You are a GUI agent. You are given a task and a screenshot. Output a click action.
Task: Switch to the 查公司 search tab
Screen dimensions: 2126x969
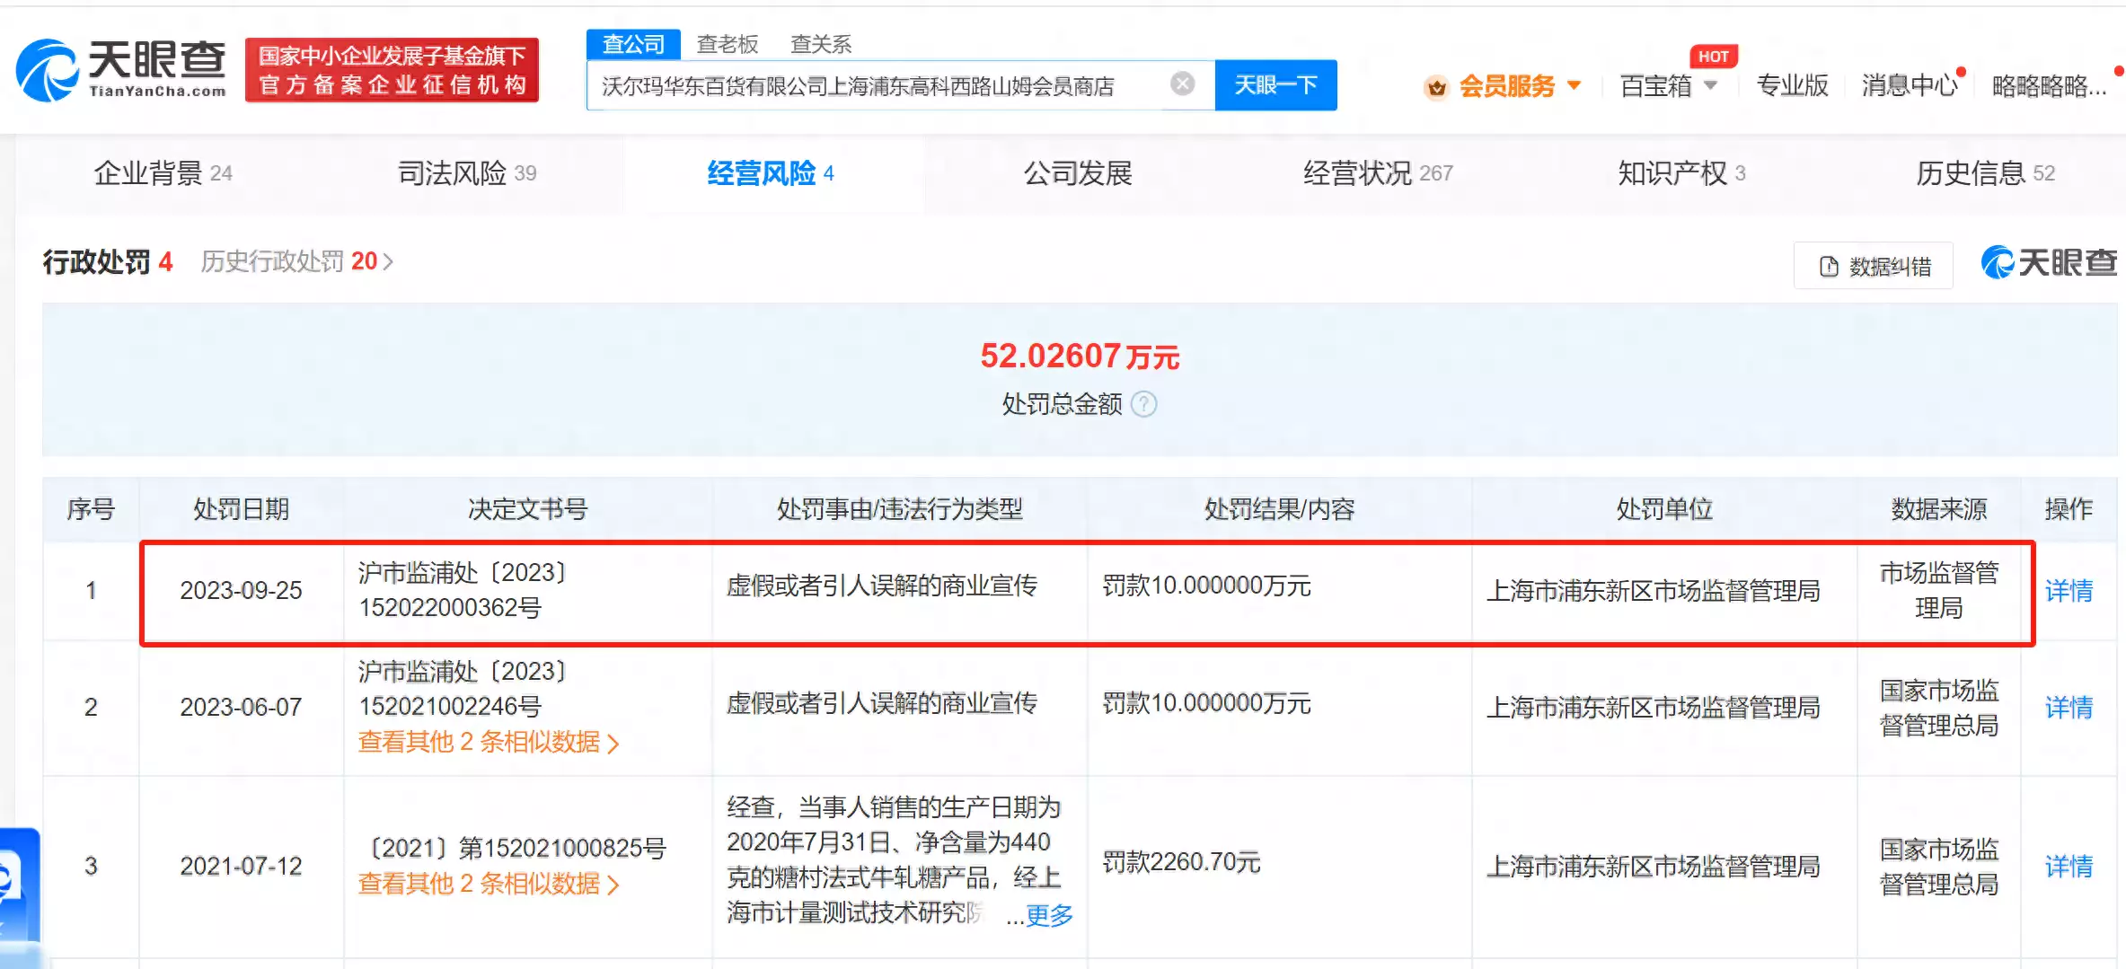[633, 44]
